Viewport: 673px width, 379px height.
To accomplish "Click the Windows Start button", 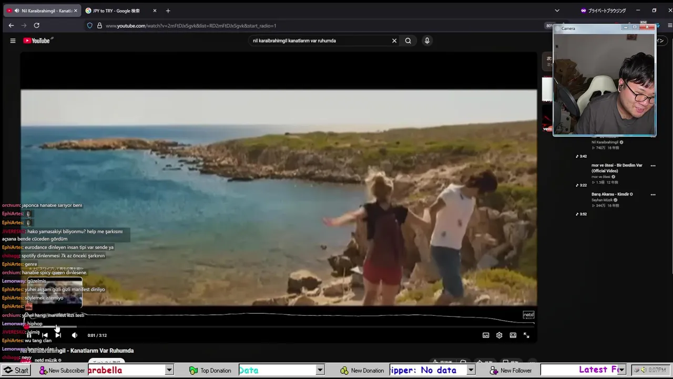I will click(15, 370).
